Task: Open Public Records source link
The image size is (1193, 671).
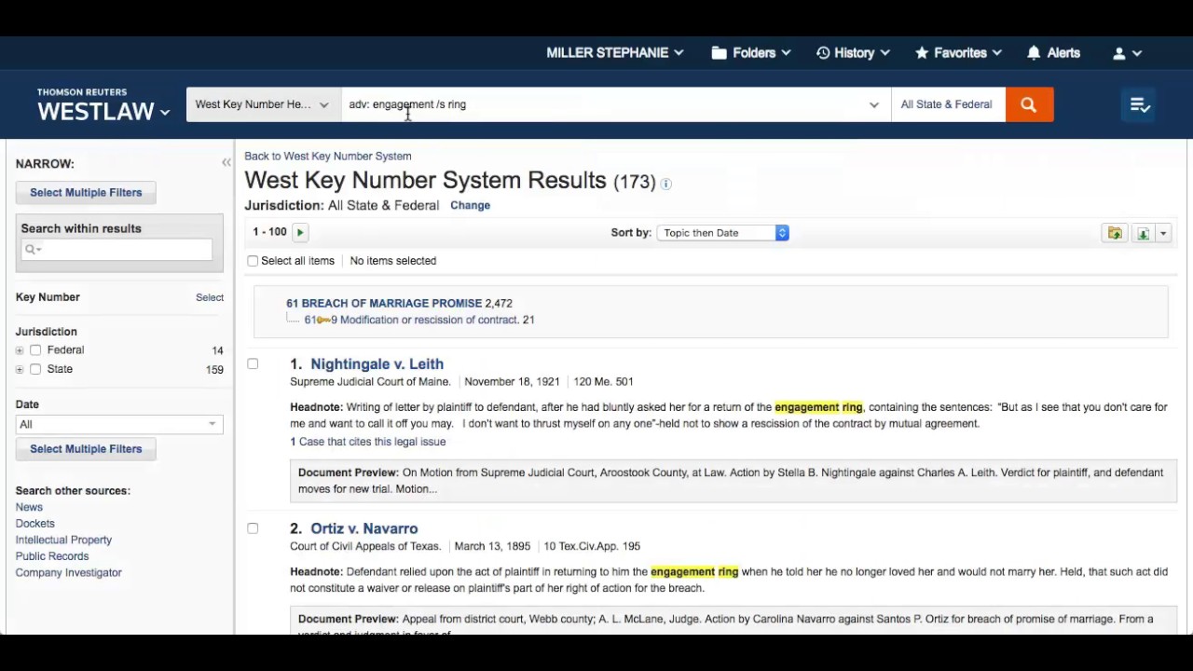Action: tap(52, 556)
